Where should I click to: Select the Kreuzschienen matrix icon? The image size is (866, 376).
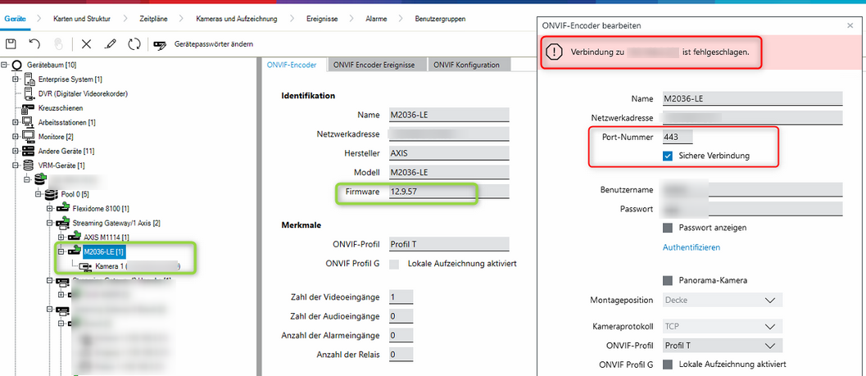point(28,108)
